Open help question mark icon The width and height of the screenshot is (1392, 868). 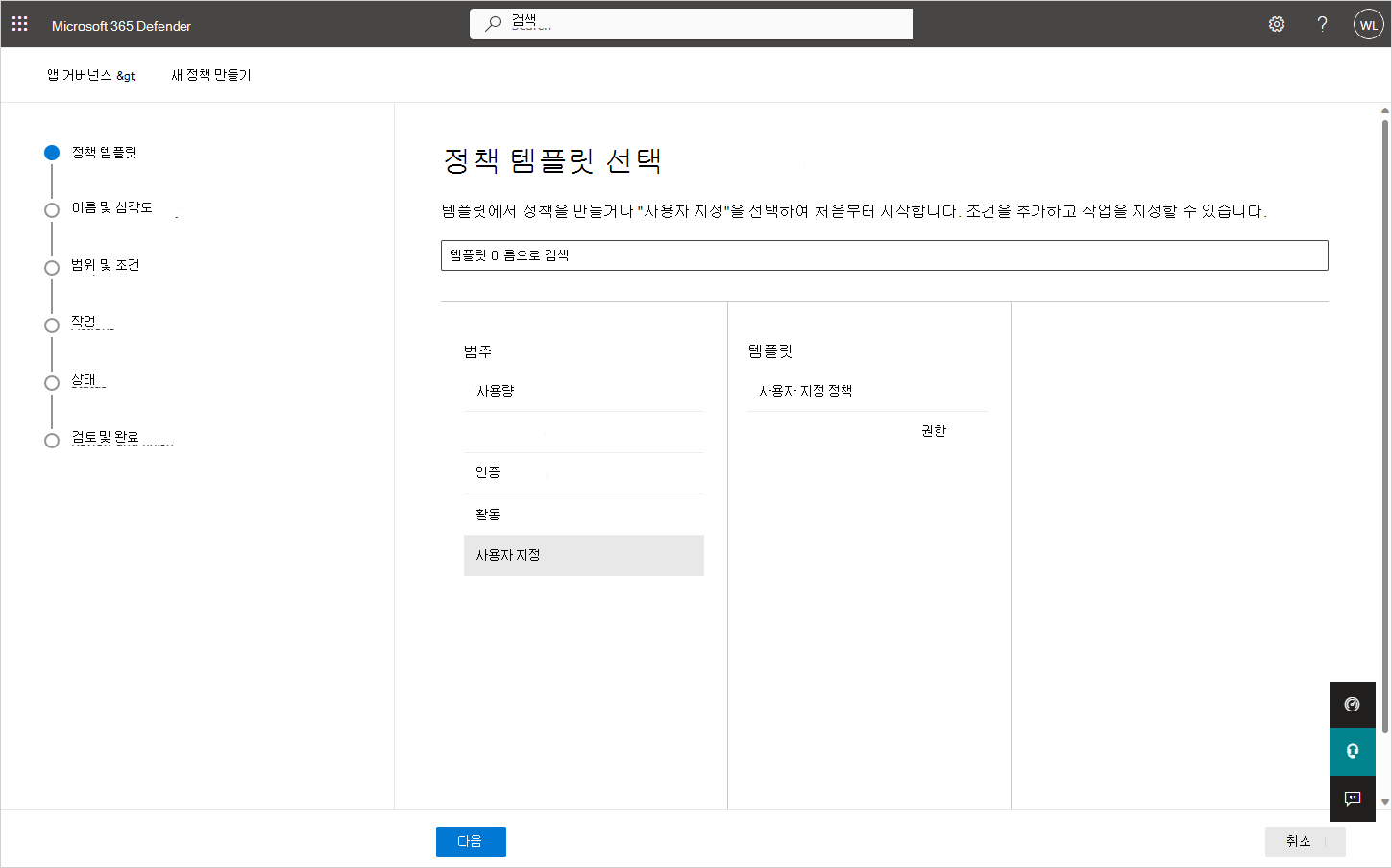click(1323, 24)
